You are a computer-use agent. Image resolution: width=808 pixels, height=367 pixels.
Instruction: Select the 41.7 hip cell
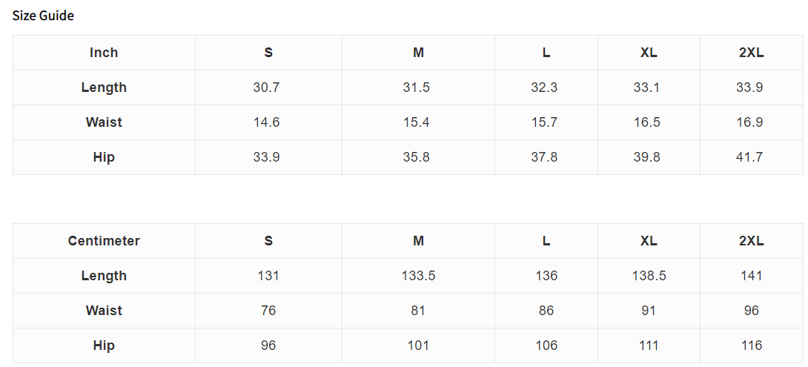(752, 157)
